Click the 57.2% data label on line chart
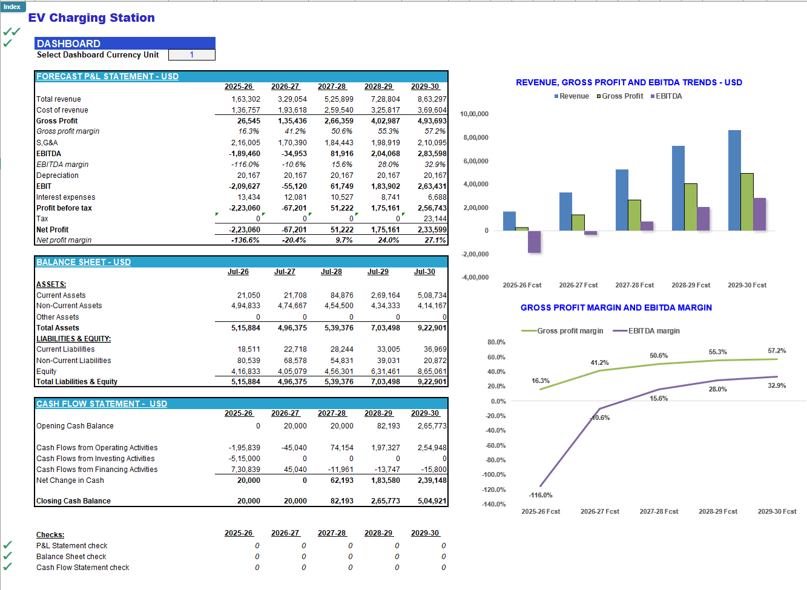Viewport: 807px width, 590px height. pos(777,350)
